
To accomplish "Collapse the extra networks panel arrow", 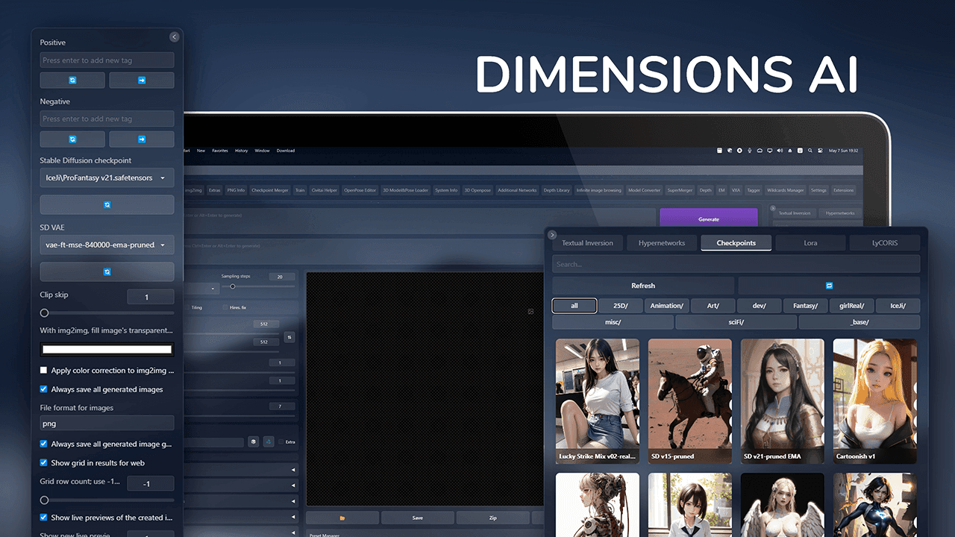I will click(552, 234).
